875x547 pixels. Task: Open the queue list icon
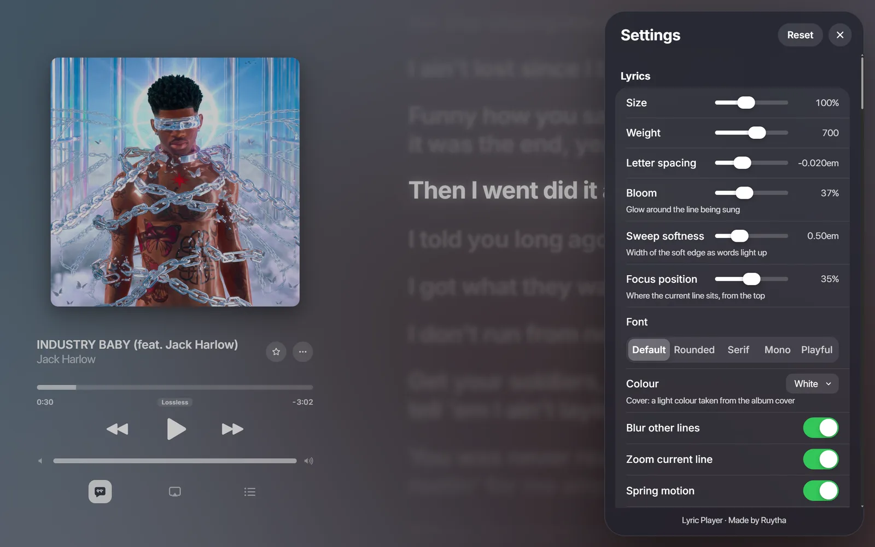pos(250,492)
